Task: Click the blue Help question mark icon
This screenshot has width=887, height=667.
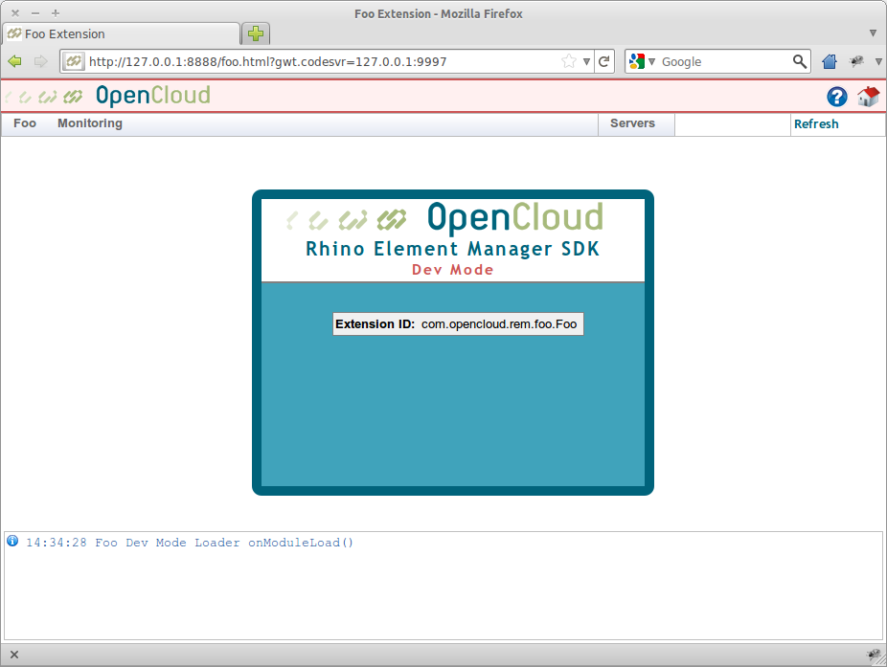Action: coord(836,97)
